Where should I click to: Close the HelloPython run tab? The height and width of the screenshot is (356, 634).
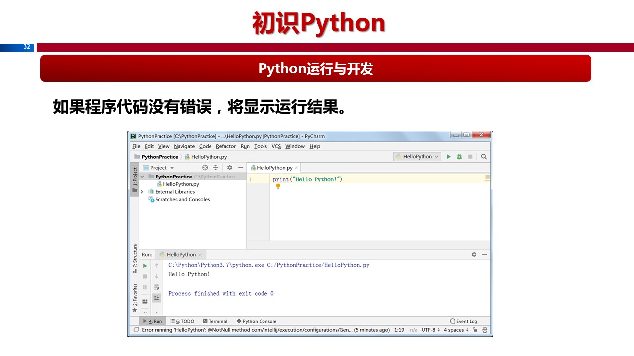click(200, 255)
